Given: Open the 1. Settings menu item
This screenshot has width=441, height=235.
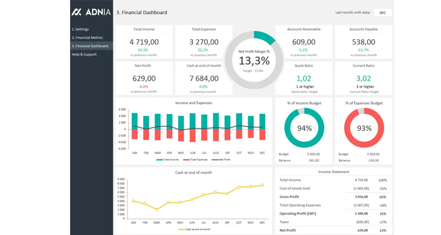Looking at the screenshot, I should tap(80, 29).
